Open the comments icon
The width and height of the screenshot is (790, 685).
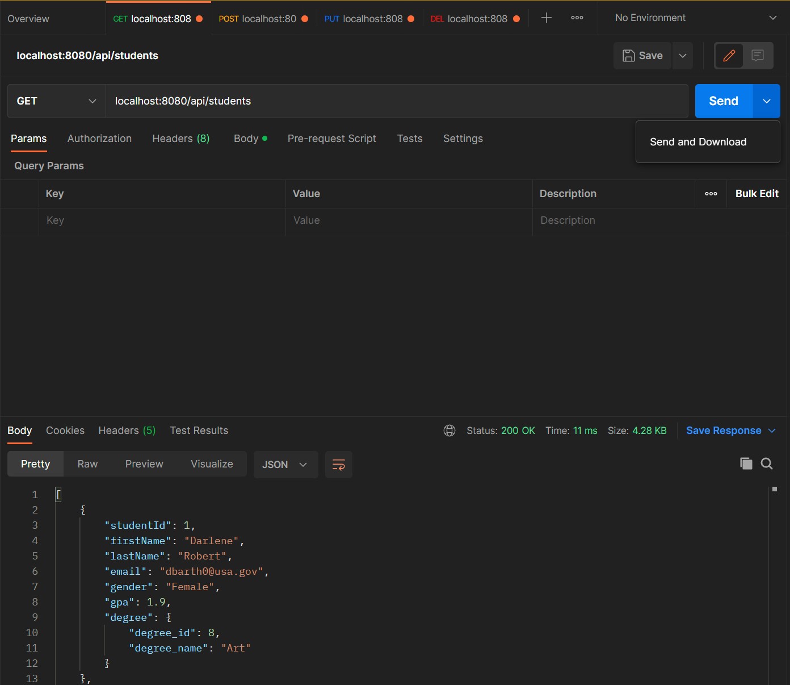pos(758,56)
